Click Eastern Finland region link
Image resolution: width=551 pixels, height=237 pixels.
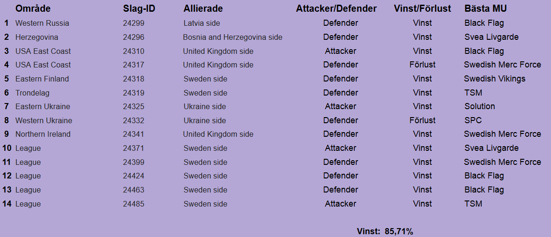tap(42, 79)
